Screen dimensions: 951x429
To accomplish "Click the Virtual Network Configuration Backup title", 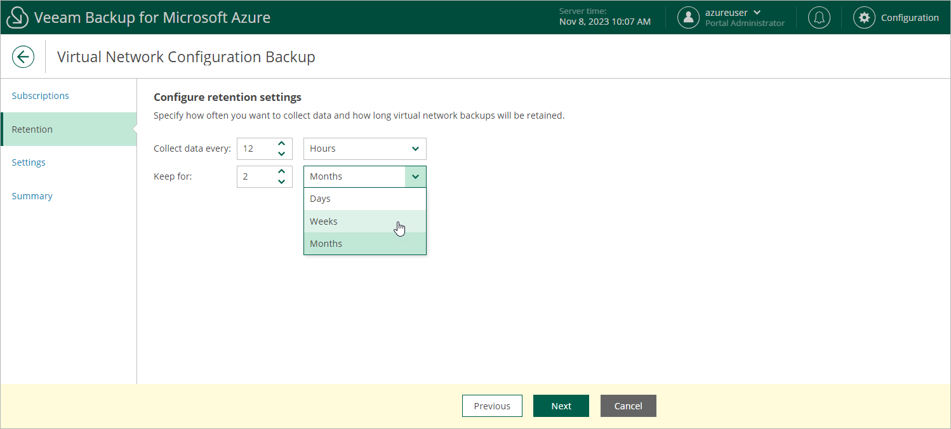I will (186, 57).
